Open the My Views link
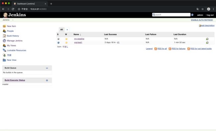This screenshot has height=131, width=216. 11,45
